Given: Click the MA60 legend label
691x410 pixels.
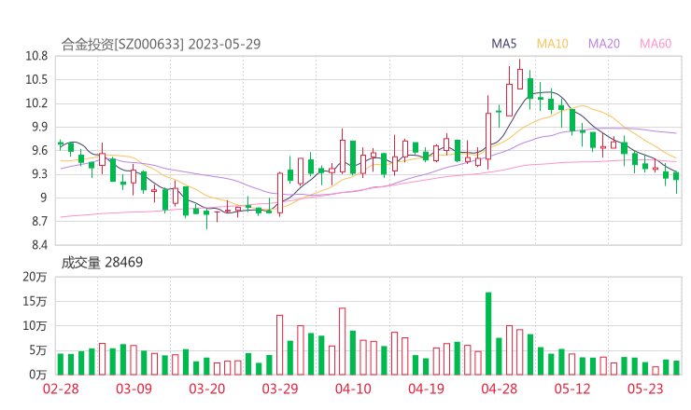Looking at the screenshot, I should (655, 44).
